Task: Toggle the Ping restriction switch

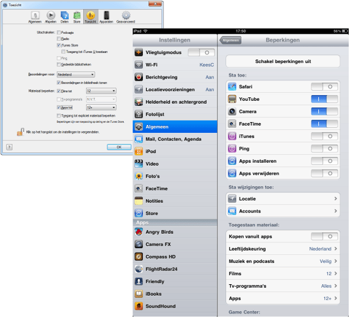Action: point(324,149)
